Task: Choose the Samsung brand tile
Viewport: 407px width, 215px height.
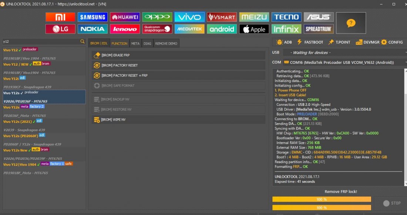Action: click(92, 17)
